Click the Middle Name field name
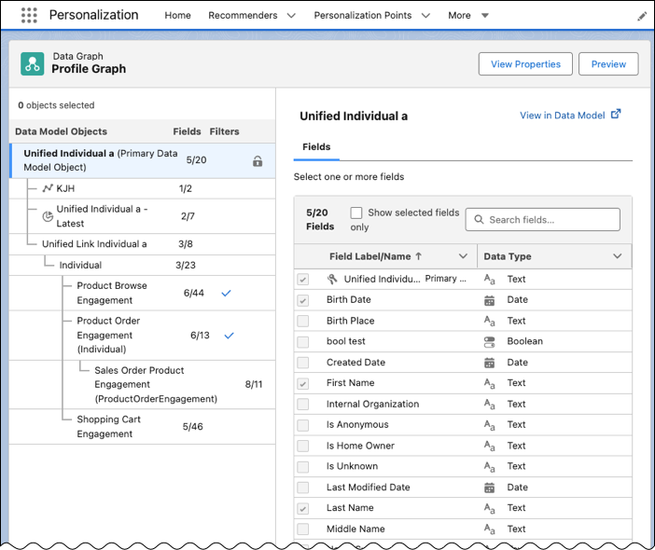The width and height of the screenshot is (655, 550). pyautogui.click(x=355, y=529)
